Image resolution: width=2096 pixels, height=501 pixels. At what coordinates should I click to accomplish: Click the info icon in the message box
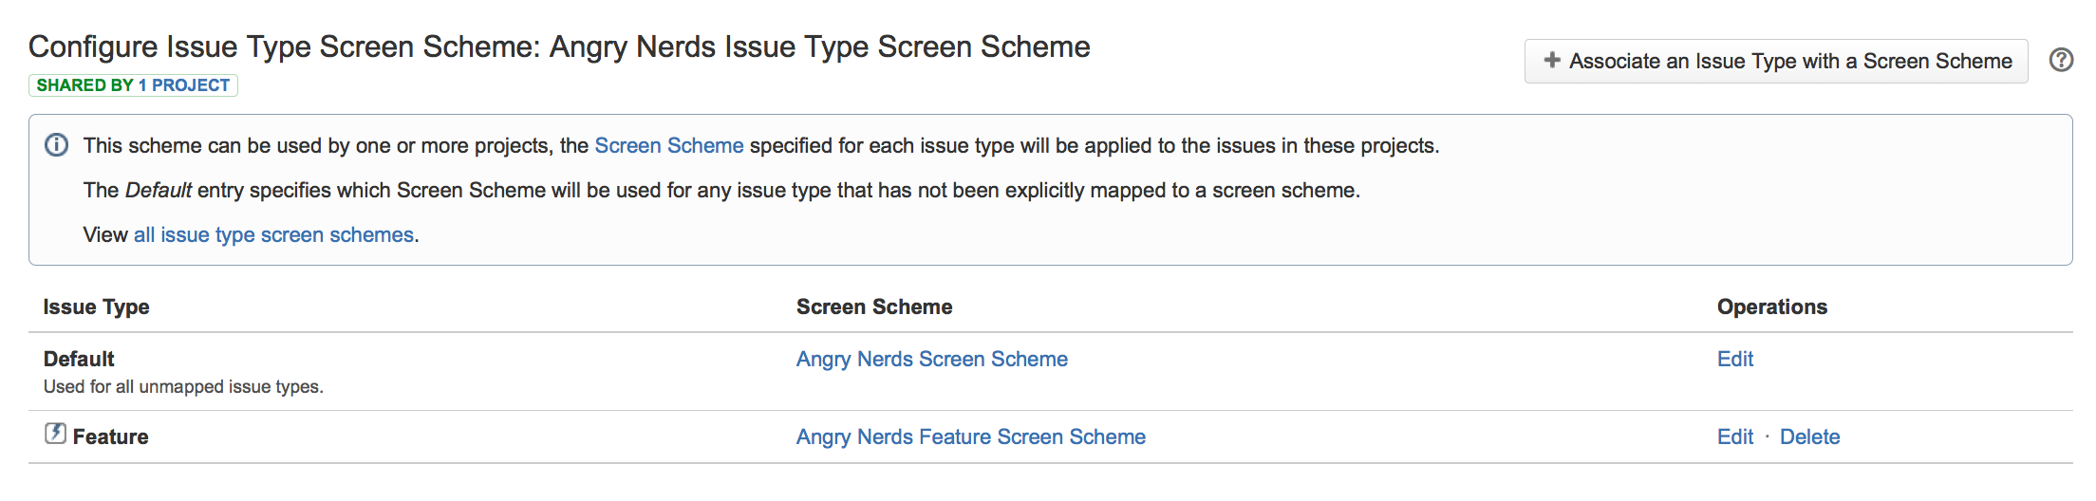coord(57,145)
